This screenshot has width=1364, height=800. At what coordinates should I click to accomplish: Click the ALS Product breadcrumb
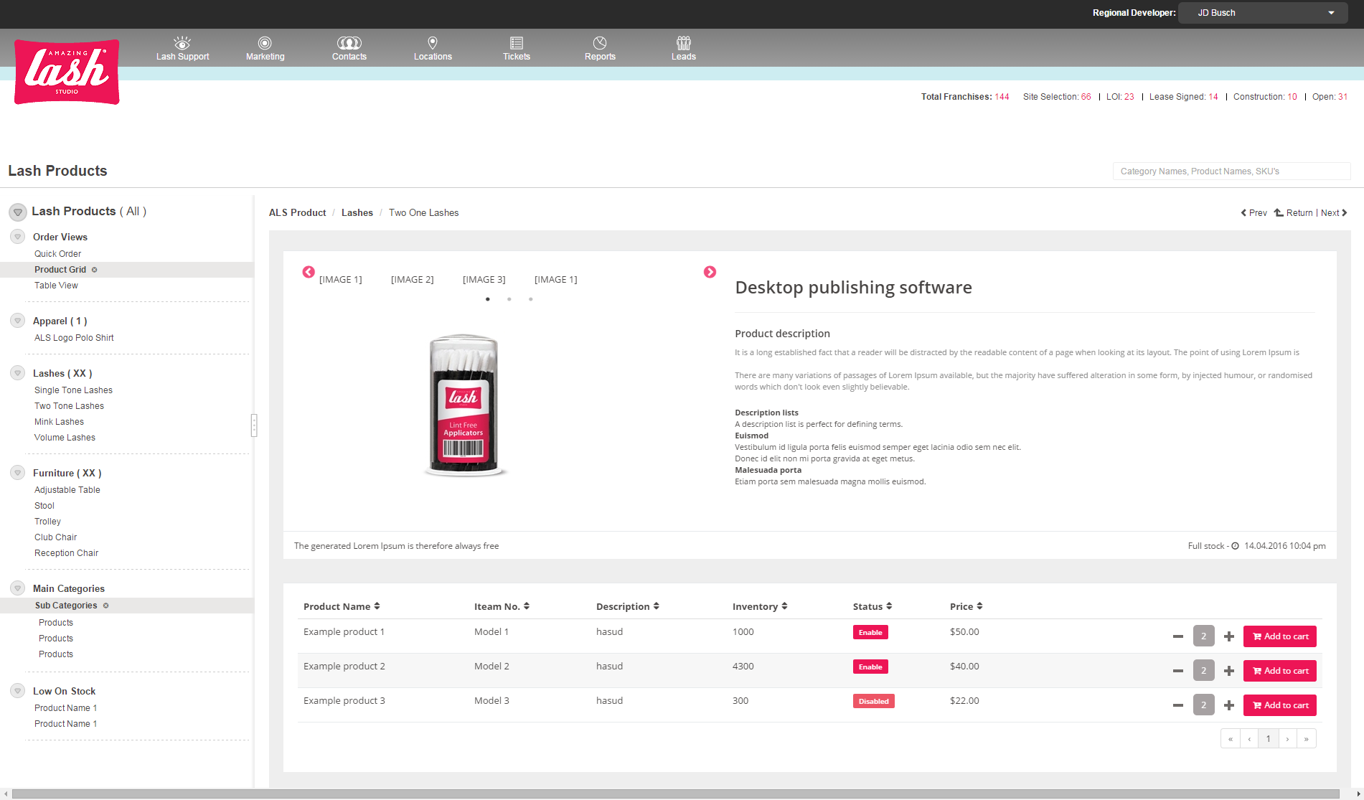pyautogui.click(x=297, y=213)
